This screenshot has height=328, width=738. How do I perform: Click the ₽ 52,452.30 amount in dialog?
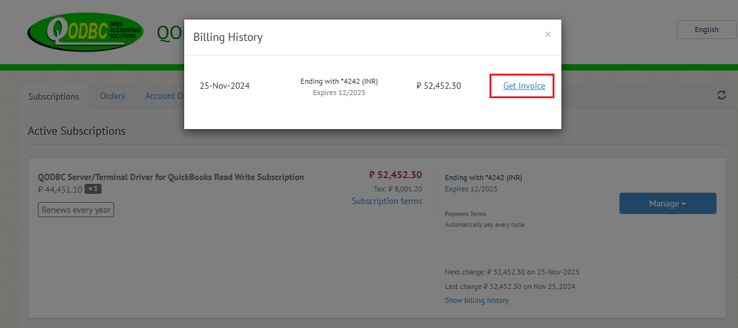pos(438,86)
